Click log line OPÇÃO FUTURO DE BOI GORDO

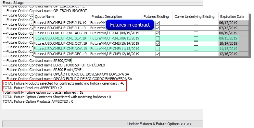67,79
